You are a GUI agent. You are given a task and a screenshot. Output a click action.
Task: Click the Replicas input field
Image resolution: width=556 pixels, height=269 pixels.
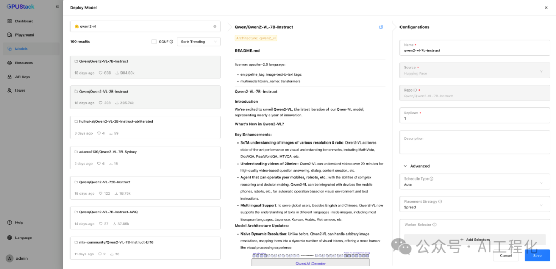pyautogui.click(x=475, y=116)
